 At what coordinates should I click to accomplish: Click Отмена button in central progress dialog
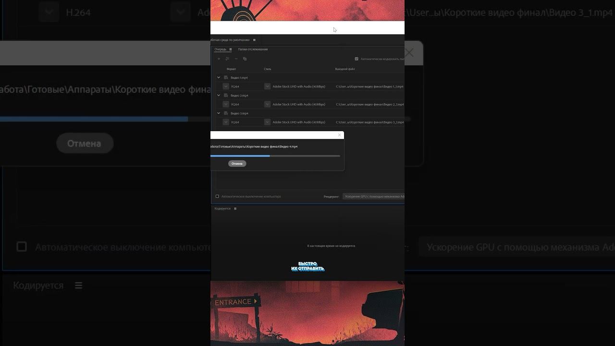click(x=237, y=163)
